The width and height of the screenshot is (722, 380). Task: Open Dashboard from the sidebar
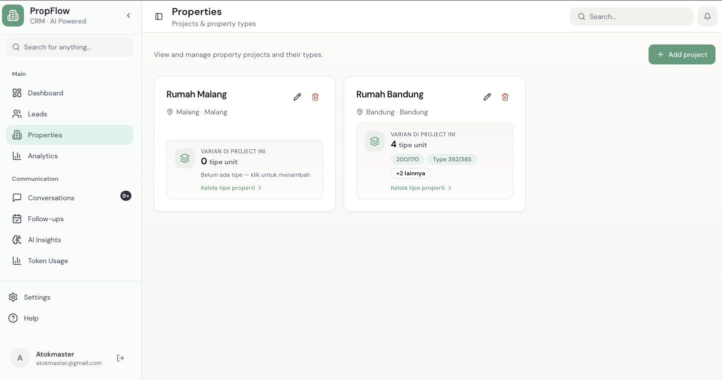click(70, 93)
